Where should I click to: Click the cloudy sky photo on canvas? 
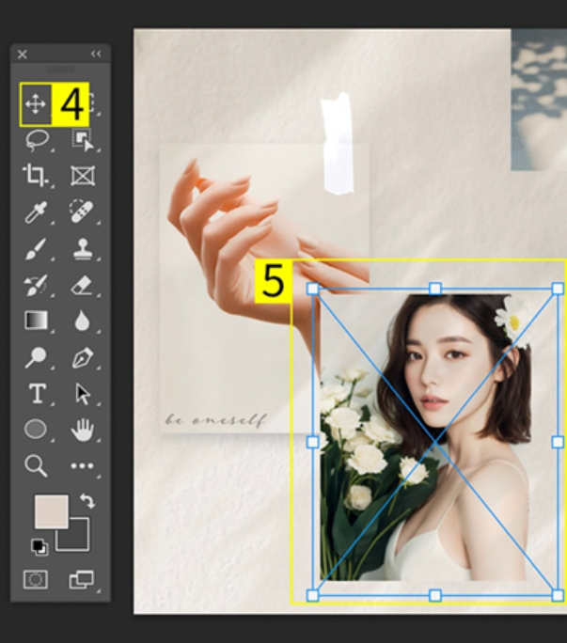pyautogui.click(x=539, y=100)
